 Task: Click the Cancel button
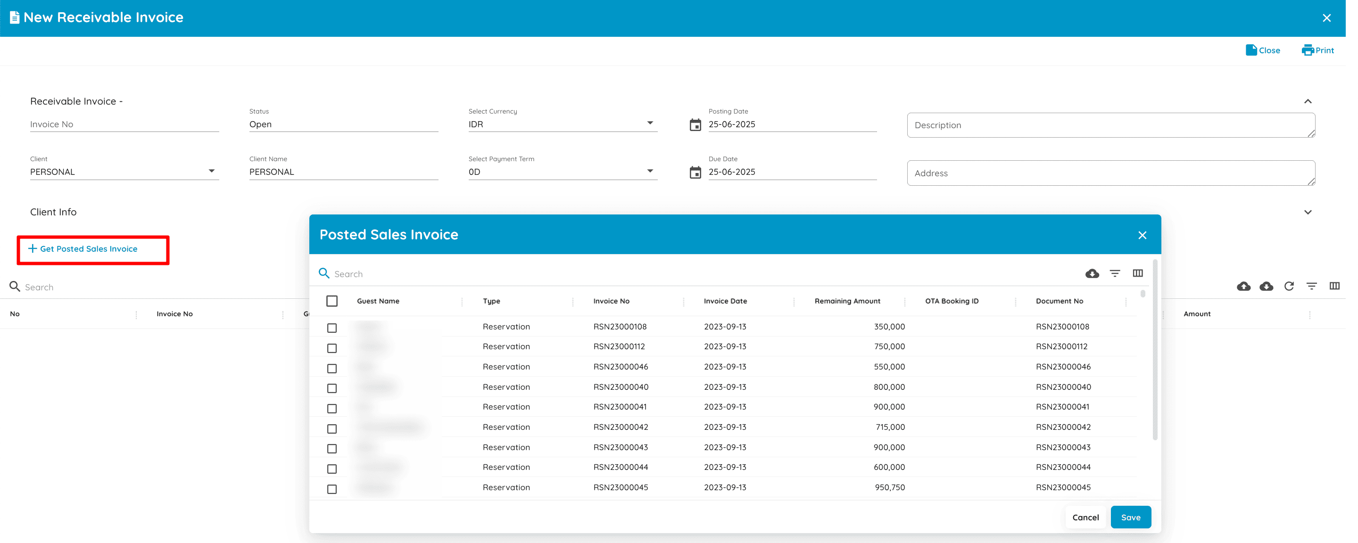[x=1085, y=517]
